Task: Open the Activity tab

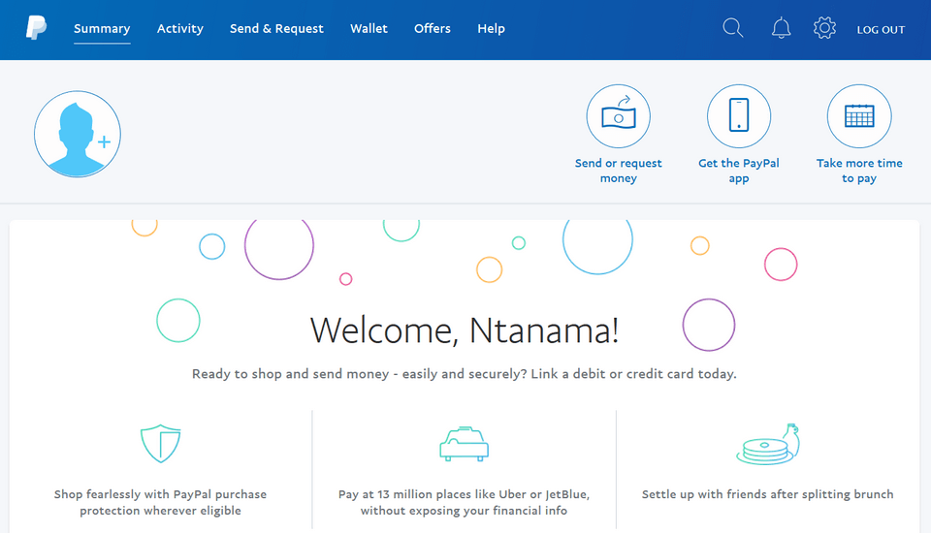Action: pyautogui.click(x=180, y=28)
